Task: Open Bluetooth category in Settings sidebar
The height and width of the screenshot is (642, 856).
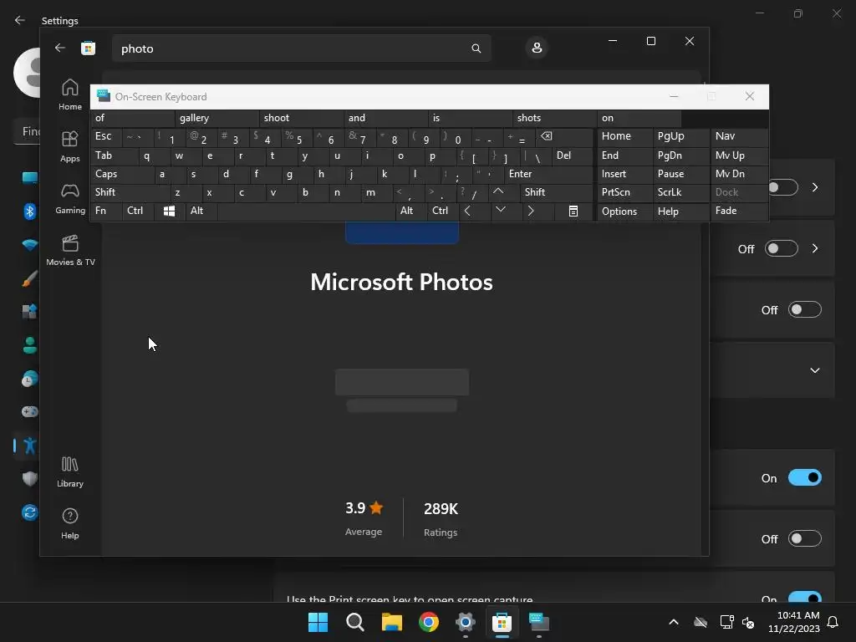Action: [x=29, y=211]
